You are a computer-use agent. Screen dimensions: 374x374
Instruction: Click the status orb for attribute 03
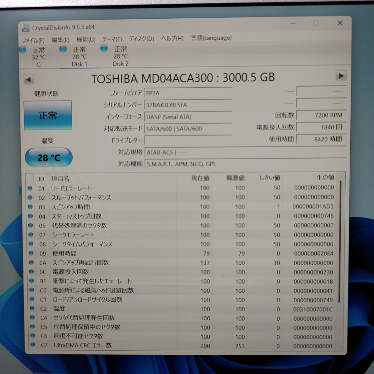[x=30, y=207]
